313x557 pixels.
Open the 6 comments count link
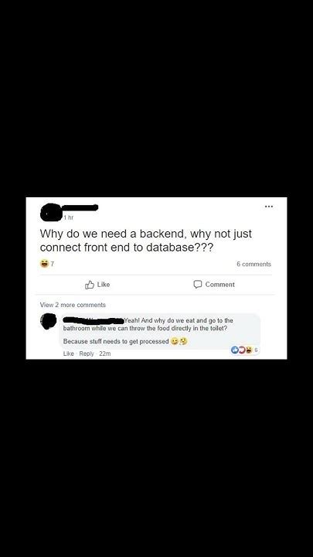click(x=253, y=264)
